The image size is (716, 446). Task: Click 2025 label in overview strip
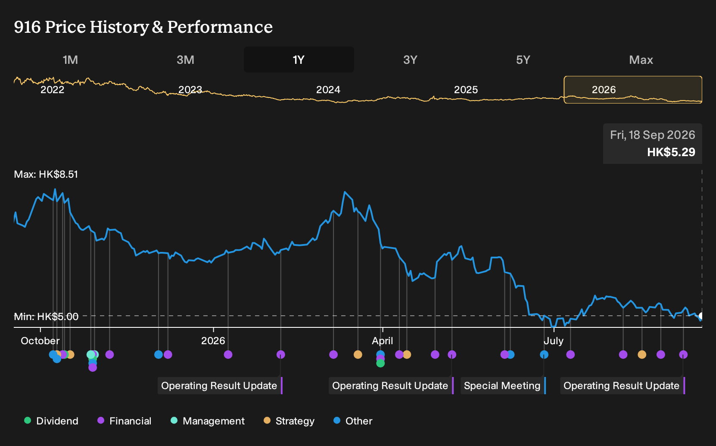tap(466, 90)
